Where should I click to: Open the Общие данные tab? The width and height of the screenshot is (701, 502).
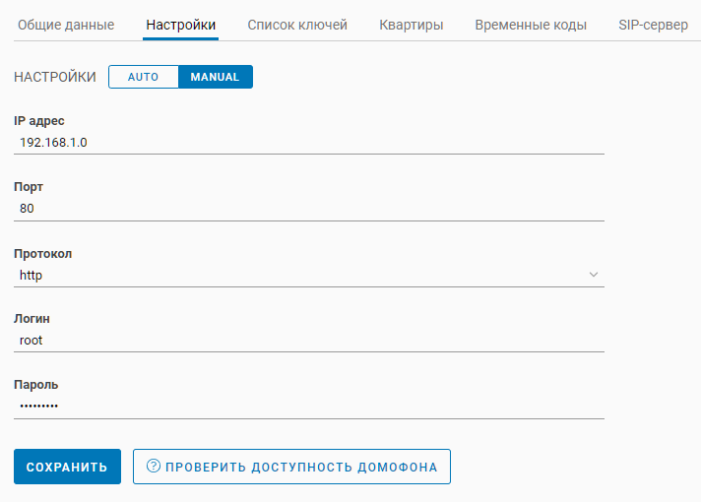(x=66, y=25)
